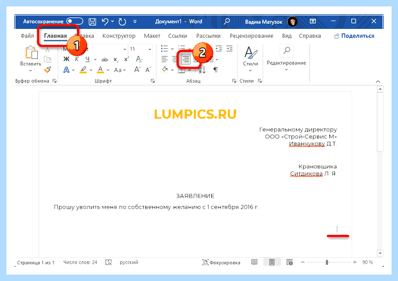Open quick access toolbar customize menu
The width and height of the screenshot is (398, 281).
[x=135, y=22]
